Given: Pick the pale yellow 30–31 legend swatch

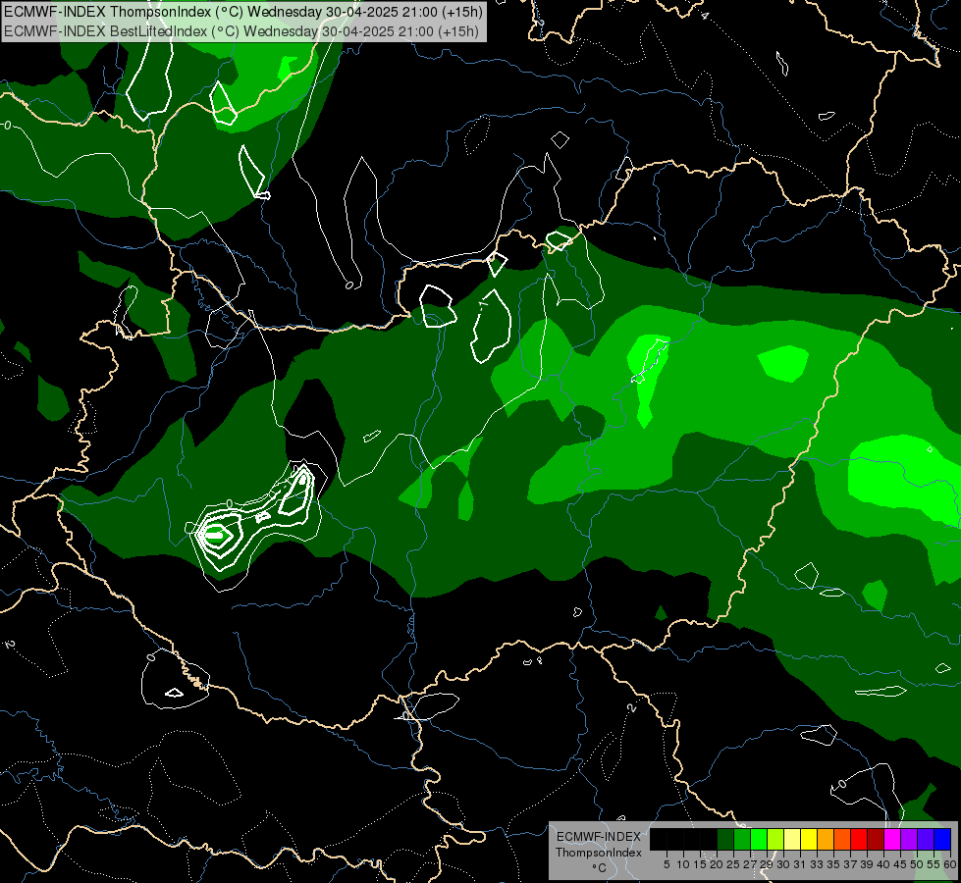Looking at the screenshot, I should [x=792, y=839].
